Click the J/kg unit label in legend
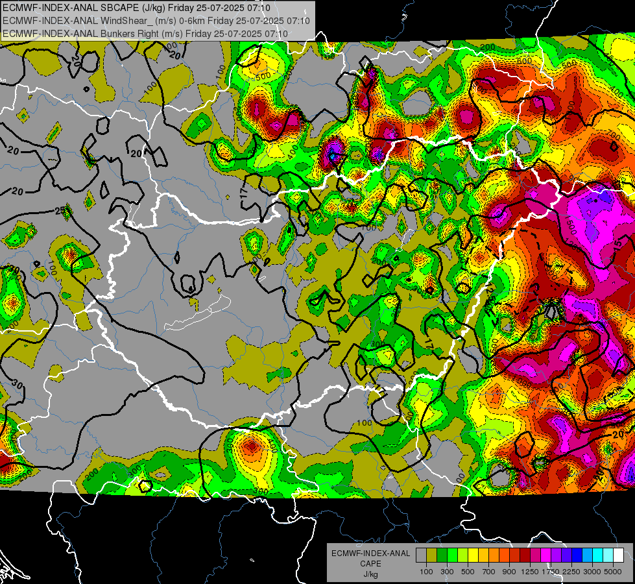The width and height of the screenshot is (635, 584). pyautogui.click(x=370, y=575)
